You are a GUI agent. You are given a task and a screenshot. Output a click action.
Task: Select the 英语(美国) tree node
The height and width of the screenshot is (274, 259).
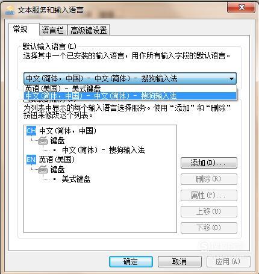pyautogui.click(x=57, y=160)
